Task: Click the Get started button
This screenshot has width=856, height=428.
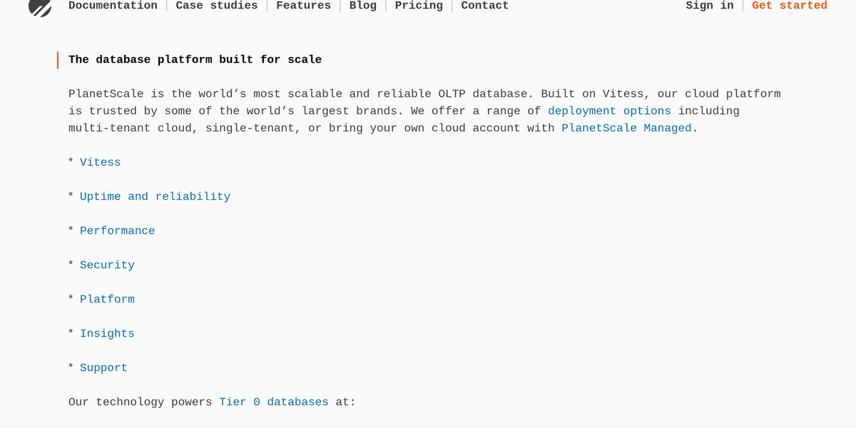Action: tap(789, 6)
